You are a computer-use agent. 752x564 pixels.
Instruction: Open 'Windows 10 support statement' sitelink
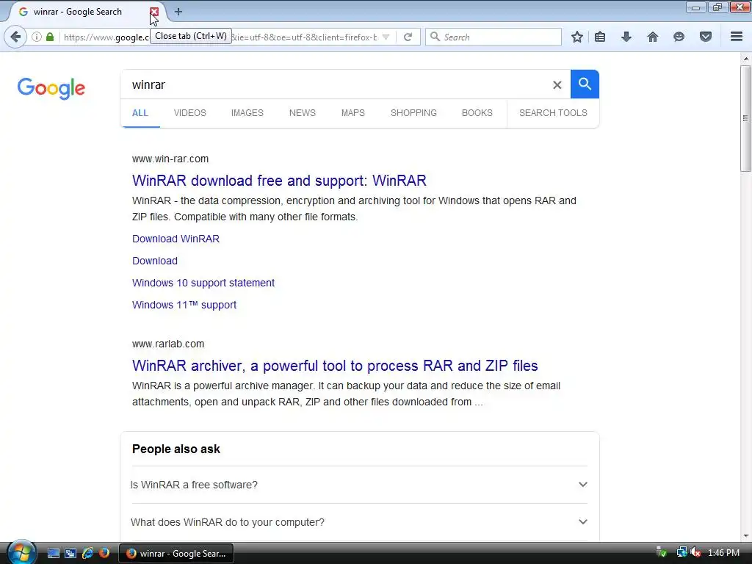point(203,283)
